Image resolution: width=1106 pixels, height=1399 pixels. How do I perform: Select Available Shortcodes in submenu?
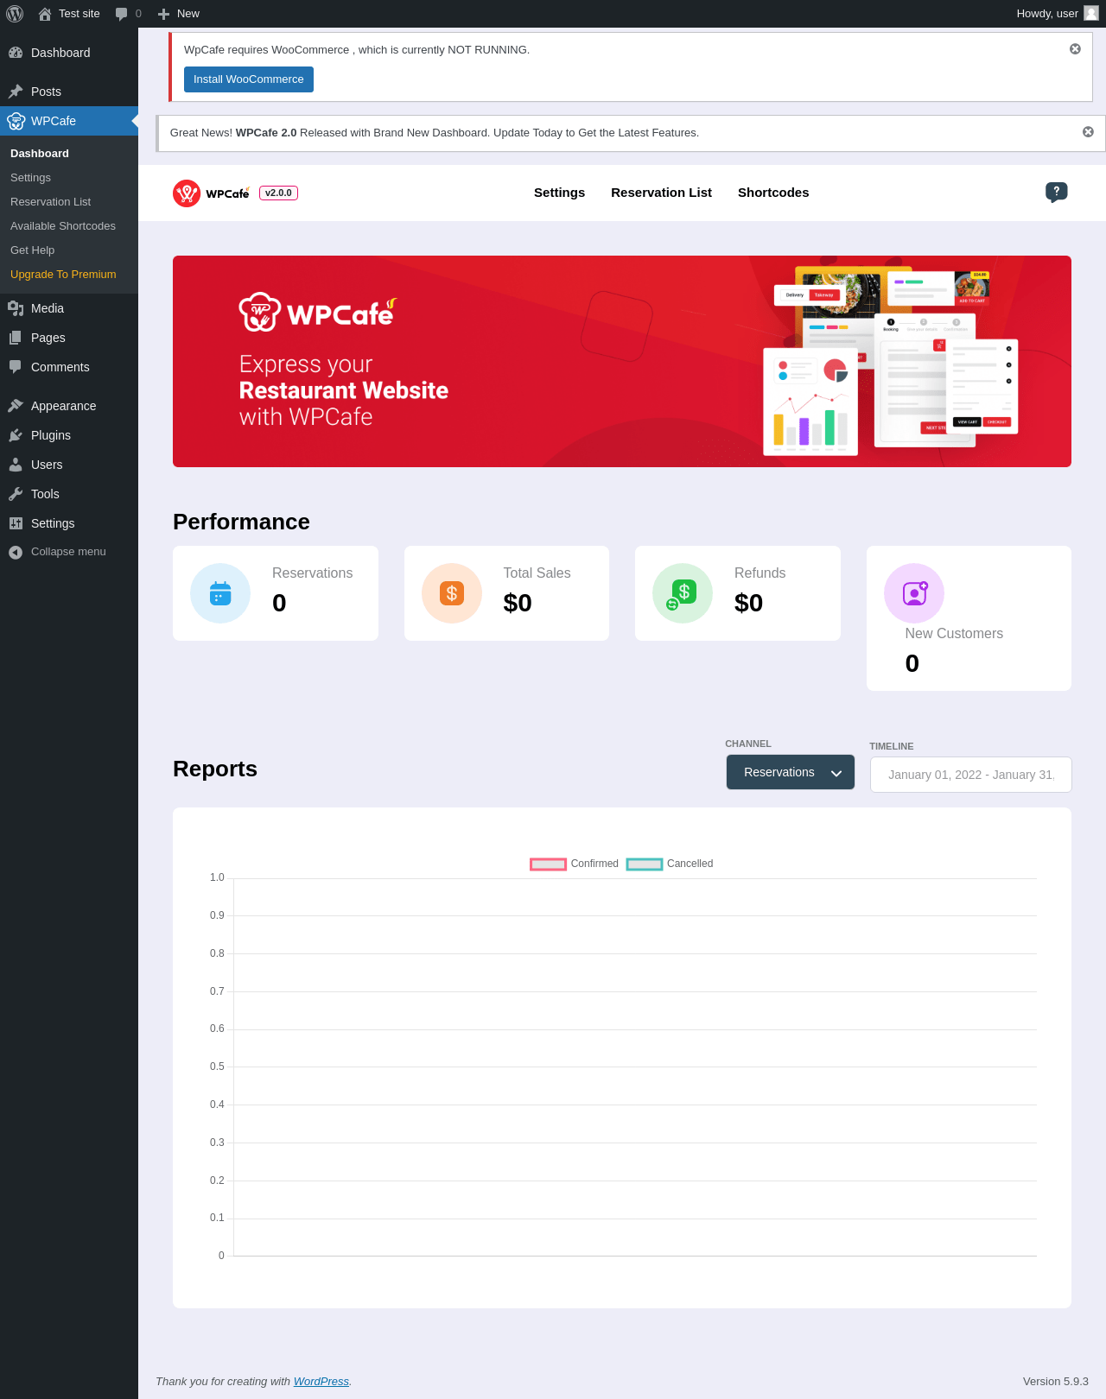tap(63, 226)
